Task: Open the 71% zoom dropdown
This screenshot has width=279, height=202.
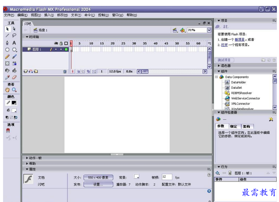Action: pos(209,30)
